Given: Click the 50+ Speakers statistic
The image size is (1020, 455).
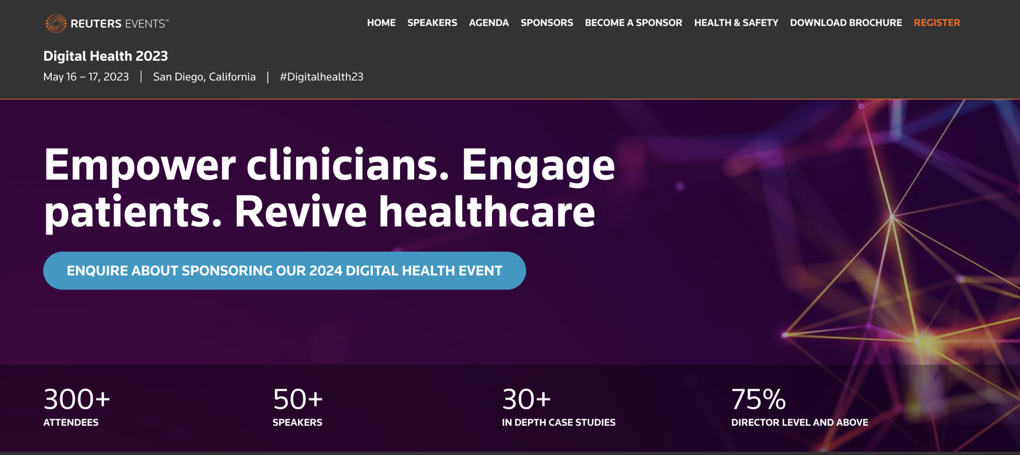Looking at the screenshot, I should click(x=298, y=407).
